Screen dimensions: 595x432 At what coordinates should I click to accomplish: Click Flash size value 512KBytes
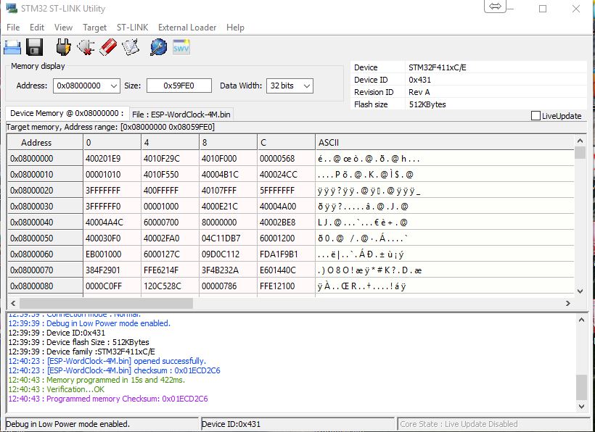tap(427, 104)
